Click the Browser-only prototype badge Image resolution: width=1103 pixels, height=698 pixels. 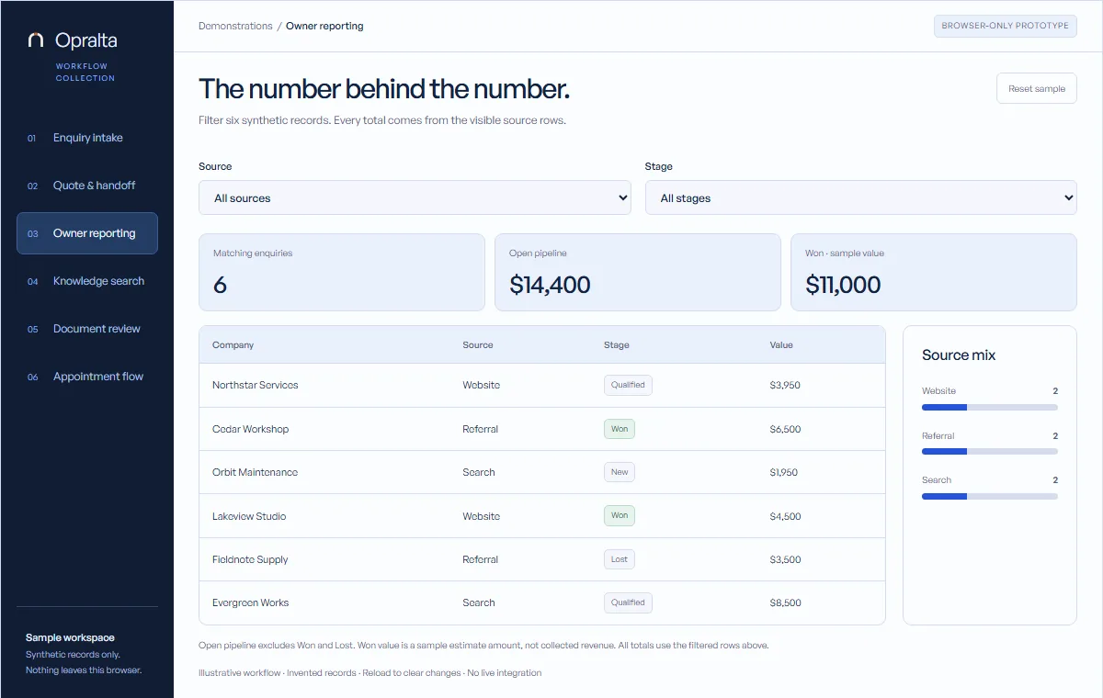(x=1006, y=26)
